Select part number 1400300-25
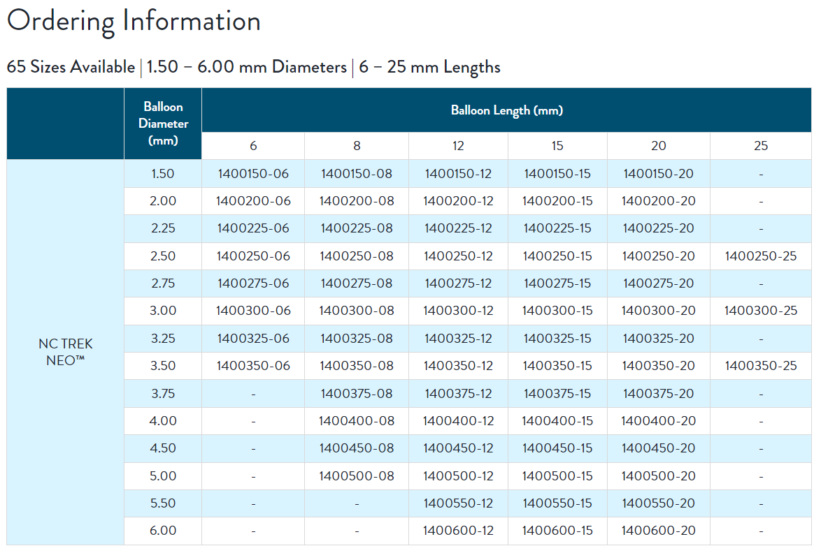 coord(761,311)
